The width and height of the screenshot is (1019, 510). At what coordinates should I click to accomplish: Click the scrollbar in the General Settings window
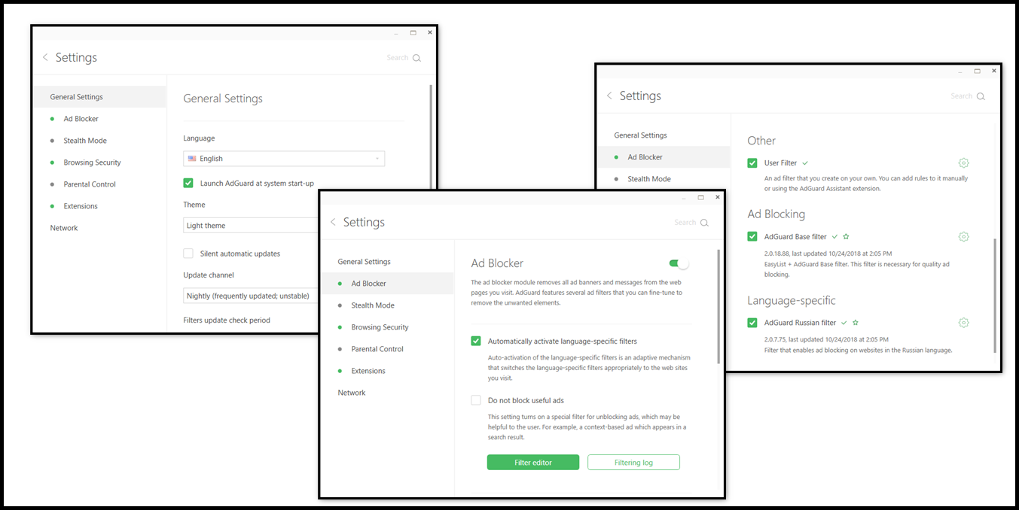[x=431, y=135]
